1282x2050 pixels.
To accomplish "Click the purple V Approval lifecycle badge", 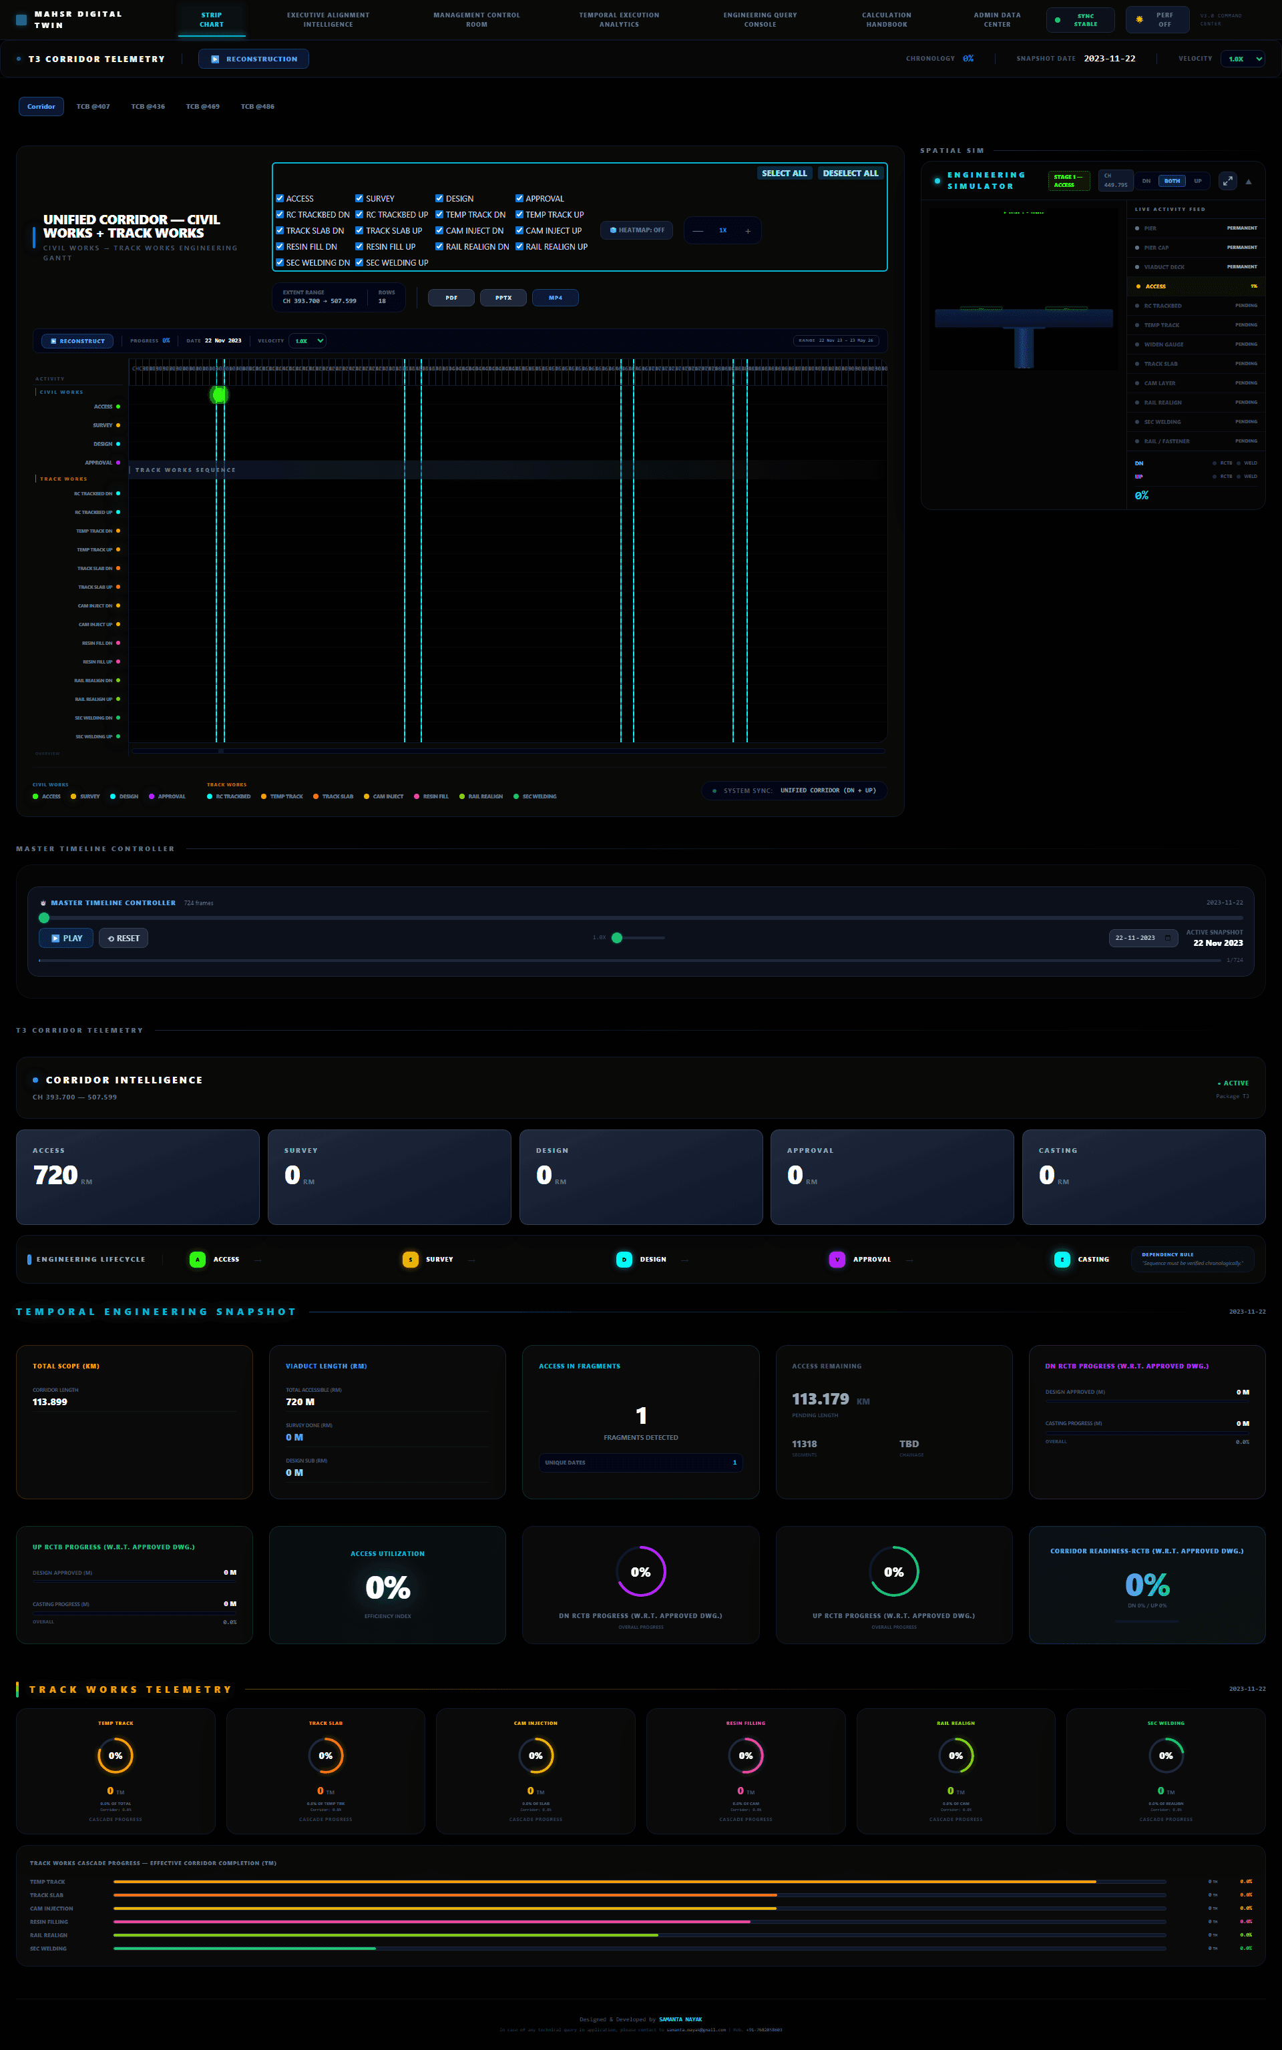I will (x=837, y=1260).
